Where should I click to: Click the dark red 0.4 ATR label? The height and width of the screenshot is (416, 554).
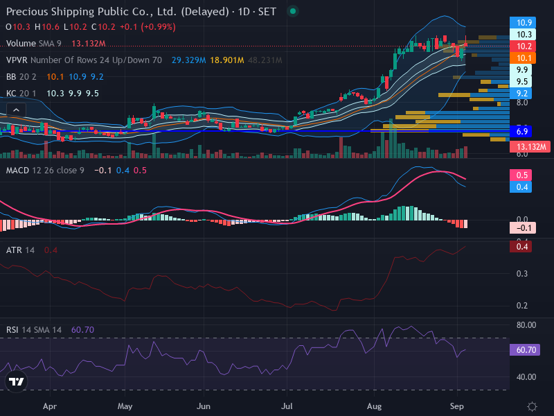coord(521,247)
